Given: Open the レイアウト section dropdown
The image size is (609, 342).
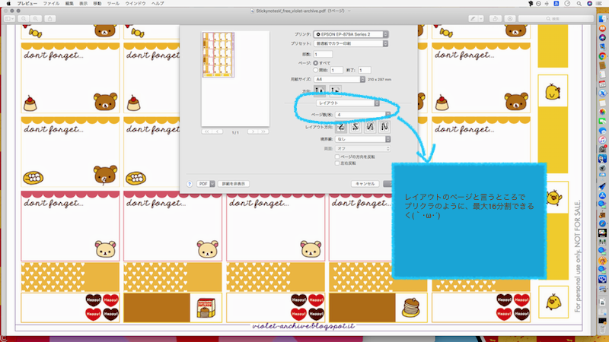Looking at the screenshot, I should click(348, 103).
